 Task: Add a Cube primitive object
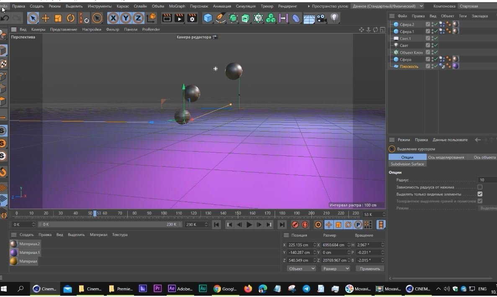(208, 18)
